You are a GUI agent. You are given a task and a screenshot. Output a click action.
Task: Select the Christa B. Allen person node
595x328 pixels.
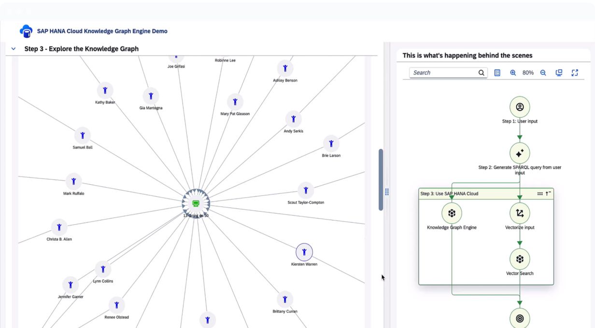59,227
